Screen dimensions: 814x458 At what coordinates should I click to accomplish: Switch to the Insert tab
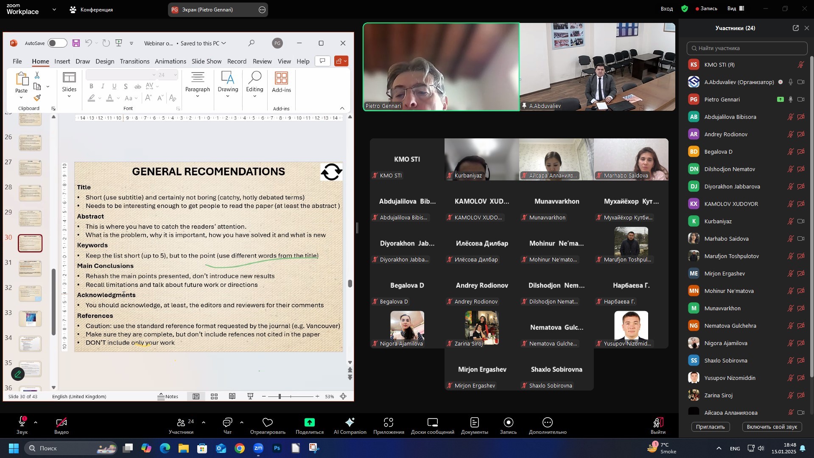(x=62, y=61)
